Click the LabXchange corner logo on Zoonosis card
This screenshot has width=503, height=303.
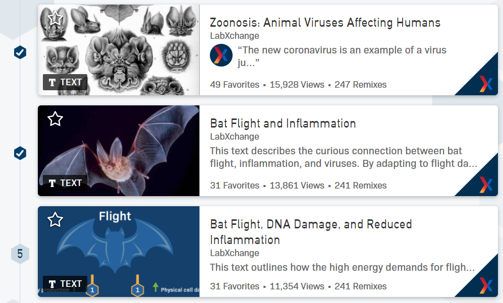pos(485,84)
